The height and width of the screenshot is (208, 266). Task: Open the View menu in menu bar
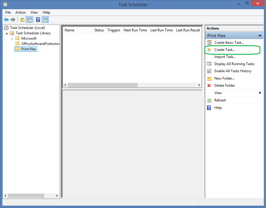(34, 12)
